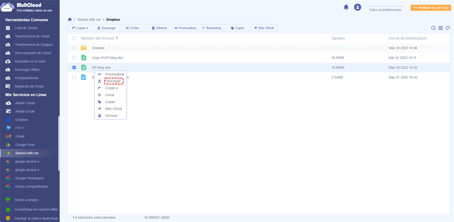Click file name DP-blog.xlsx
The width and height of the screenshot is (454, 222).
101,67
